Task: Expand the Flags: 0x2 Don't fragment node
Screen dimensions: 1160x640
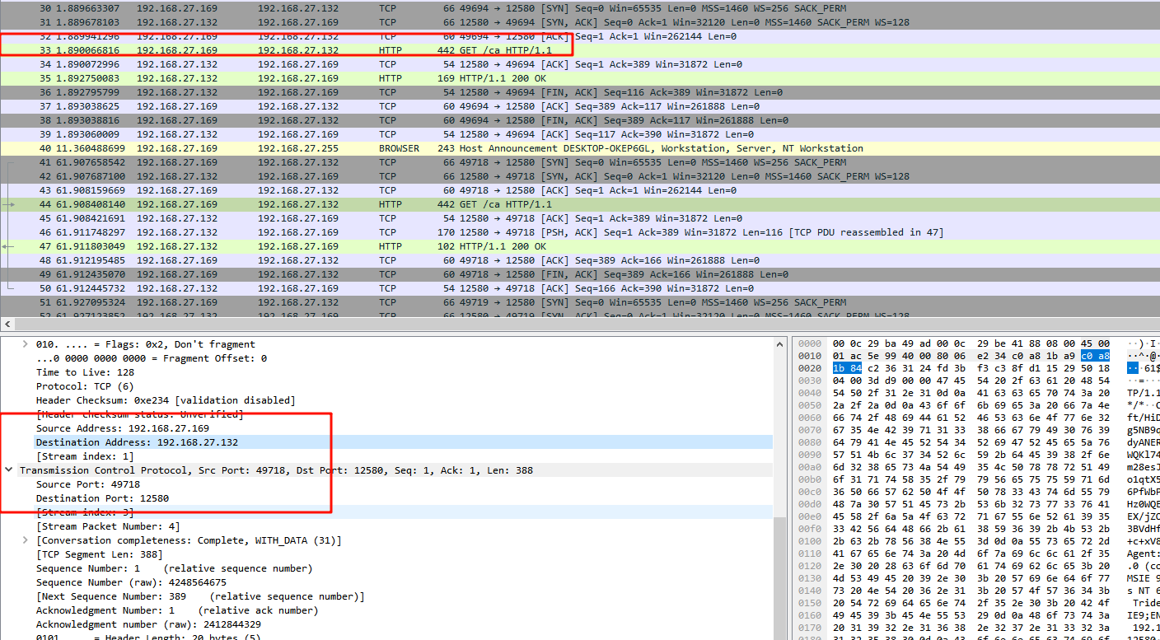Action: [26, 344]
